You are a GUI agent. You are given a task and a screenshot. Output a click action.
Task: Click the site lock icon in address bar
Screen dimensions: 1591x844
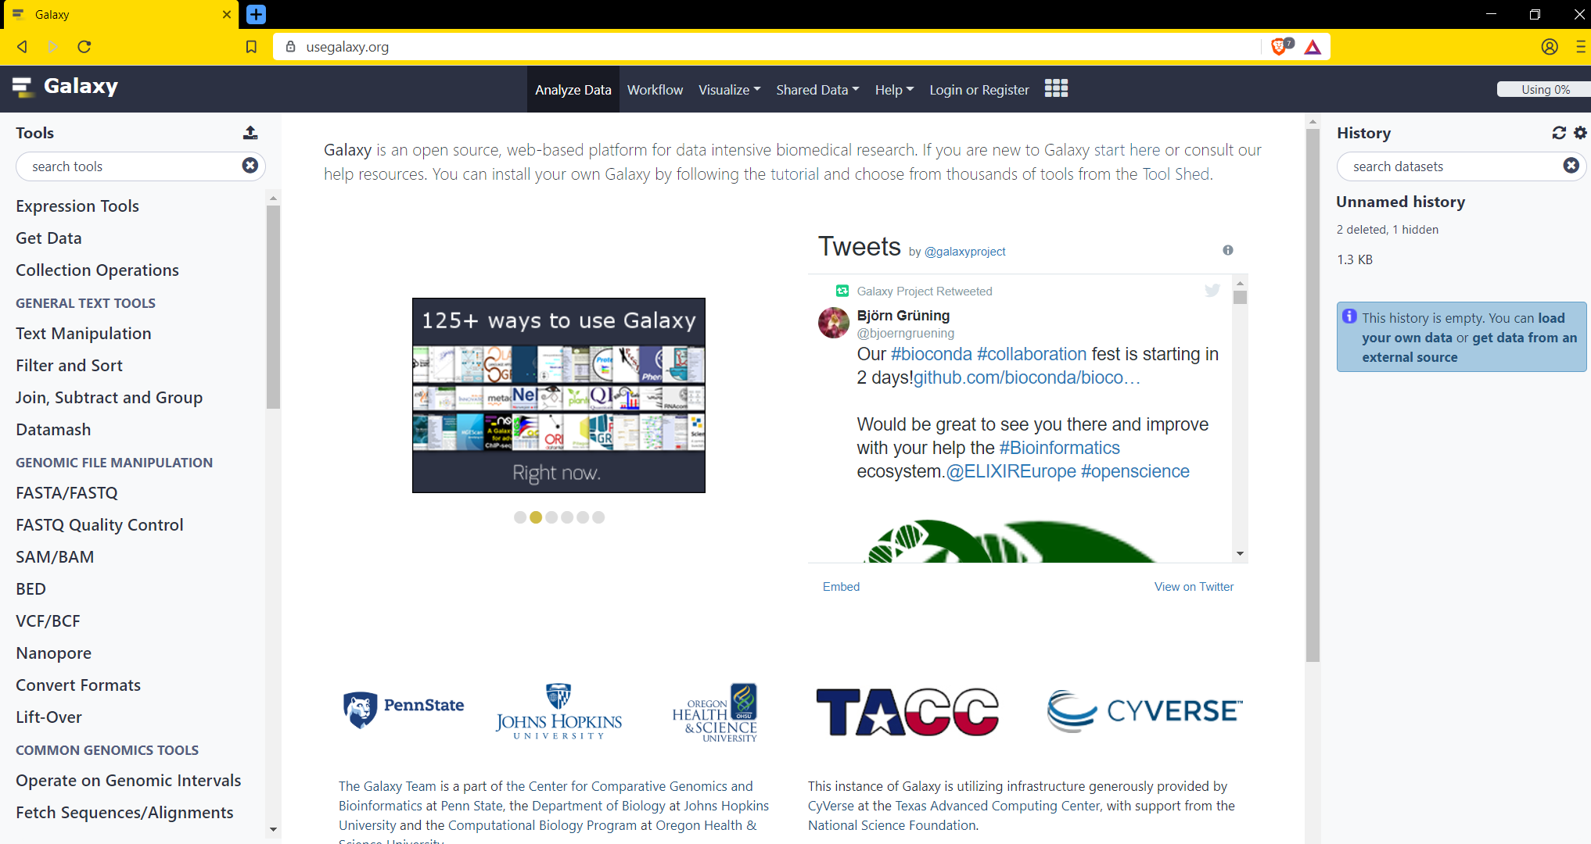coord(291,47)
